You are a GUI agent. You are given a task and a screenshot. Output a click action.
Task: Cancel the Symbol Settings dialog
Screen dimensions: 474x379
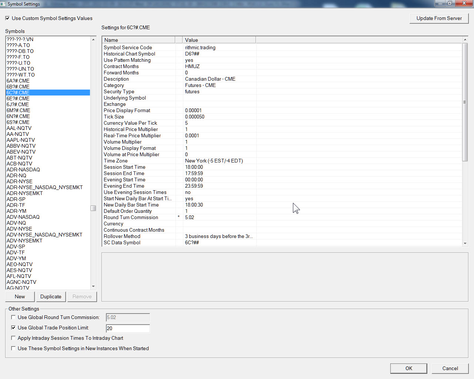pos(450,368)
